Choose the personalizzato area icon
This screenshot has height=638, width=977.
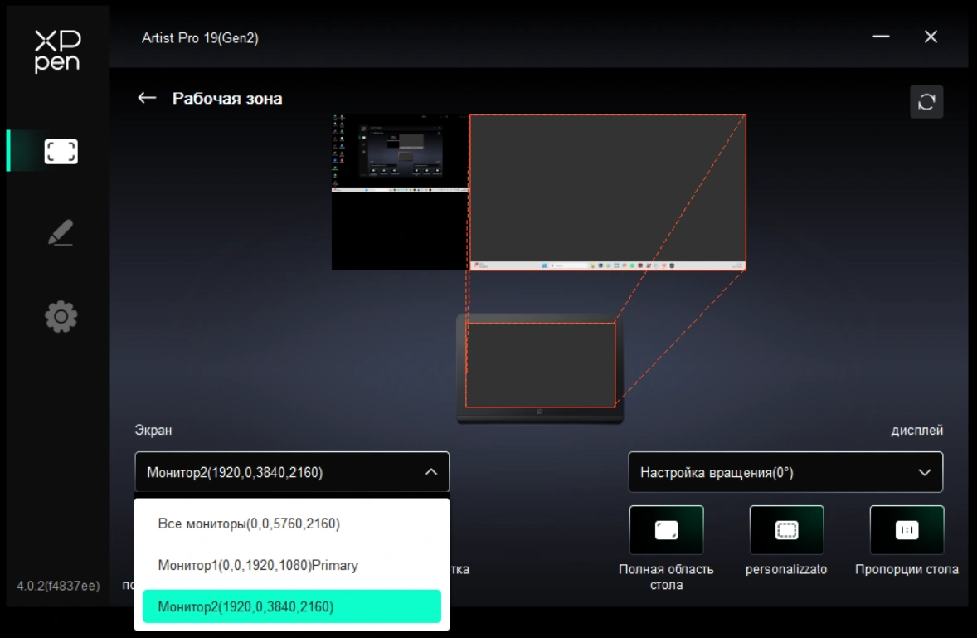pyautogui.click(x=786, y=530)
